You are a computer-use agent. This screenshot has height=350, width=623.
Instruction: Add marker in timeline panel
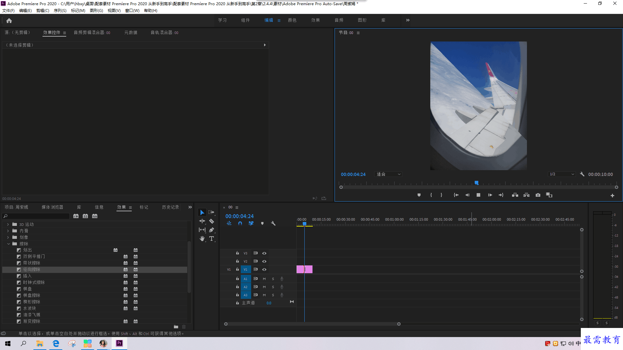click(262, 223)
